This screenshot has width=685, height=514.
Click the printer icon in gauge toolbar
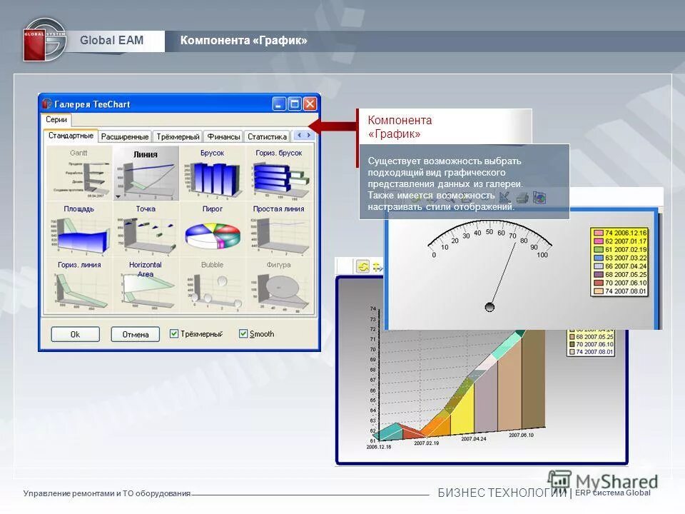point(522,198)
